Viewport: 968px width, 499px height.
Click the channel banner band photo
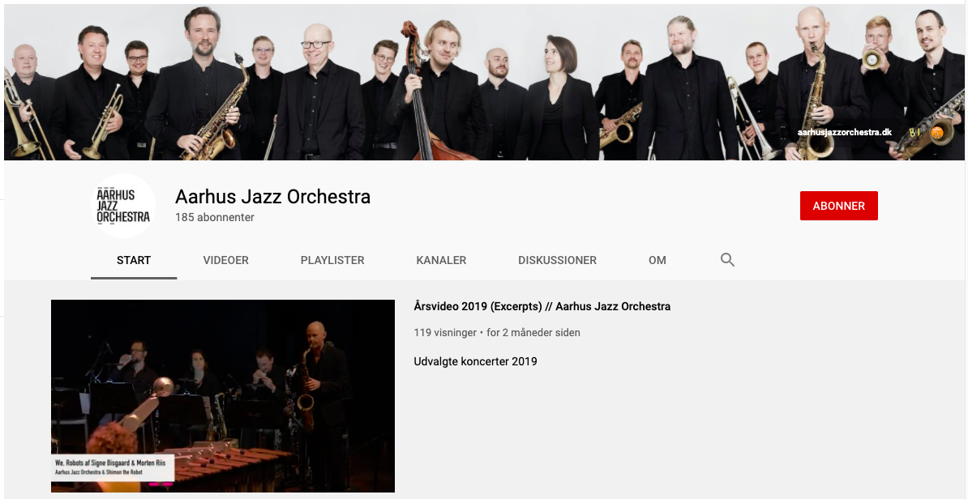pos(484,82)
